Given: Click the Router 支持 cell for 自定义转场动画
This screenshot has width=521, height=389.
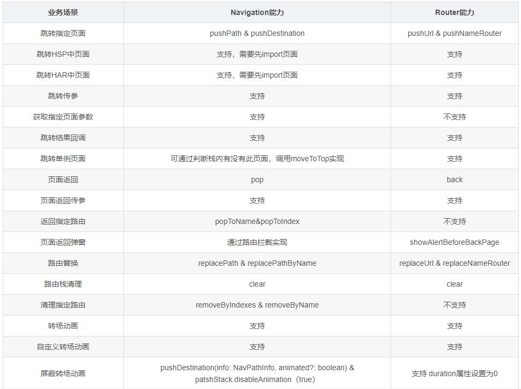Looking at the screenshot, I should click(x=454, y=347).
